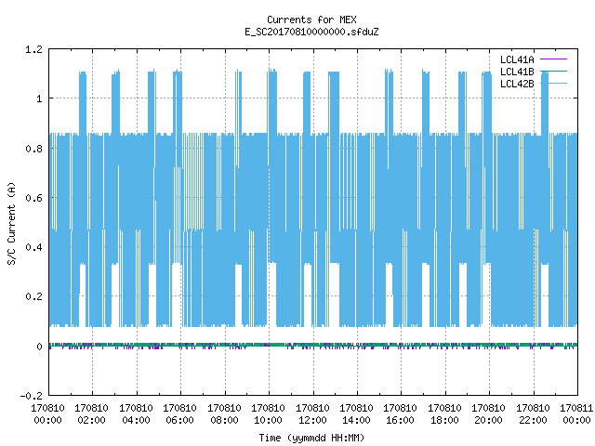
Task: Click the y-axis tick value -0.2
Action: (31, 396)
